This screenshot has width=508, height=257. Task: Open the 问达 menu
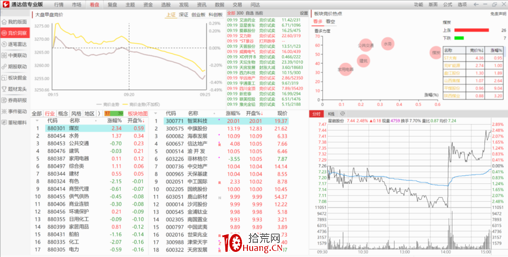coord(255,5)
